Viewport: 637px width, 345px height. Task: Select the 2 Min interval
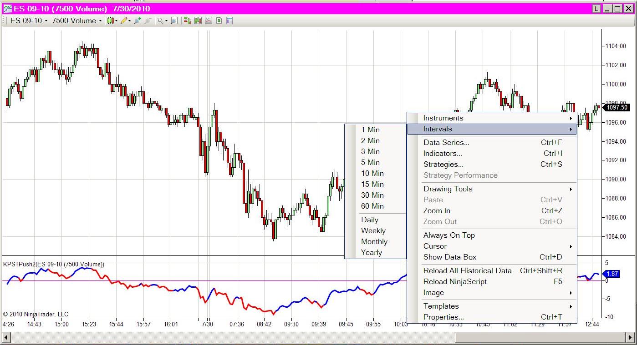pyautogui.click(x=375, y=140)
